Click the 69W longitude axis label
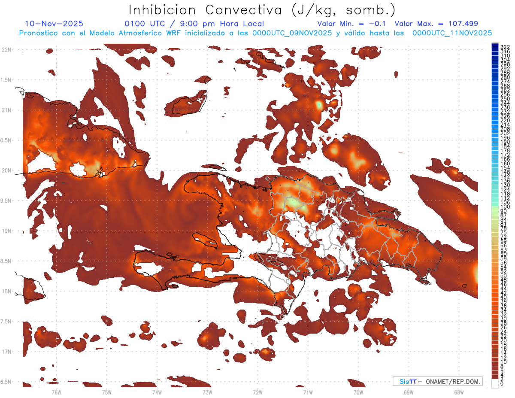 (x=408, y=392)
